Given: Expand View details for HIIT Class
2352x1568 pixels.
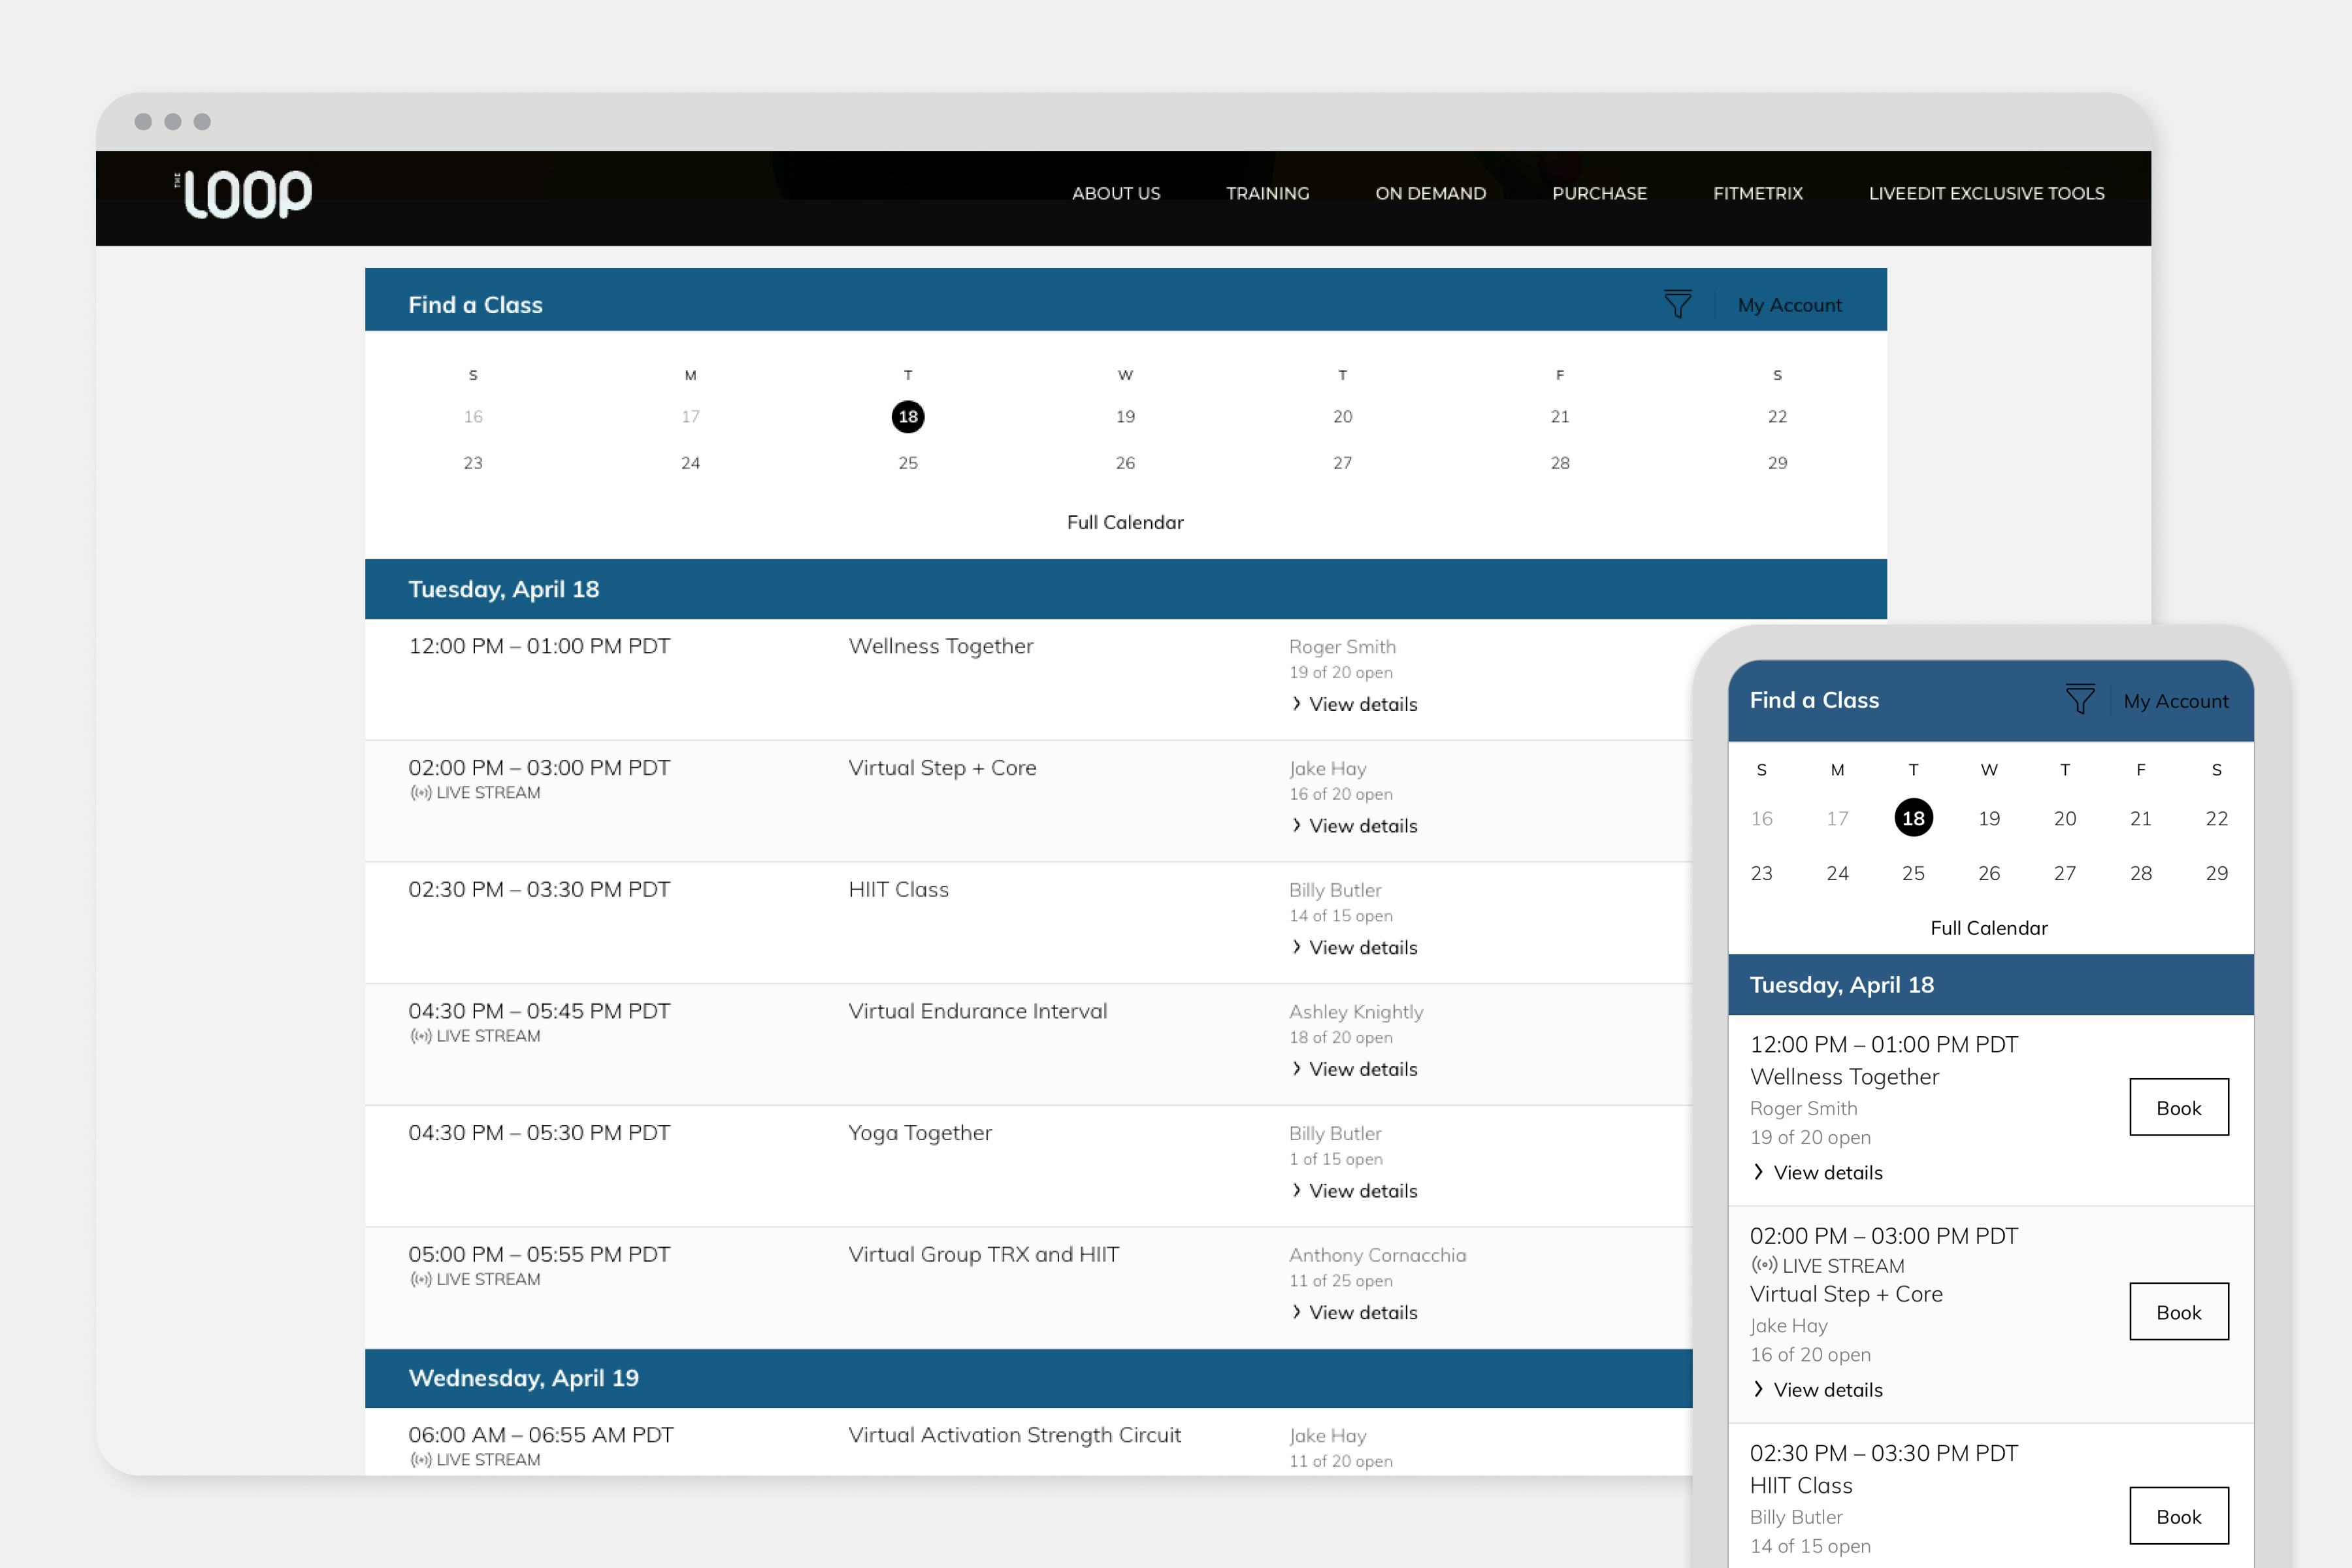Looking at the screenshot, I should [1354, 947].
